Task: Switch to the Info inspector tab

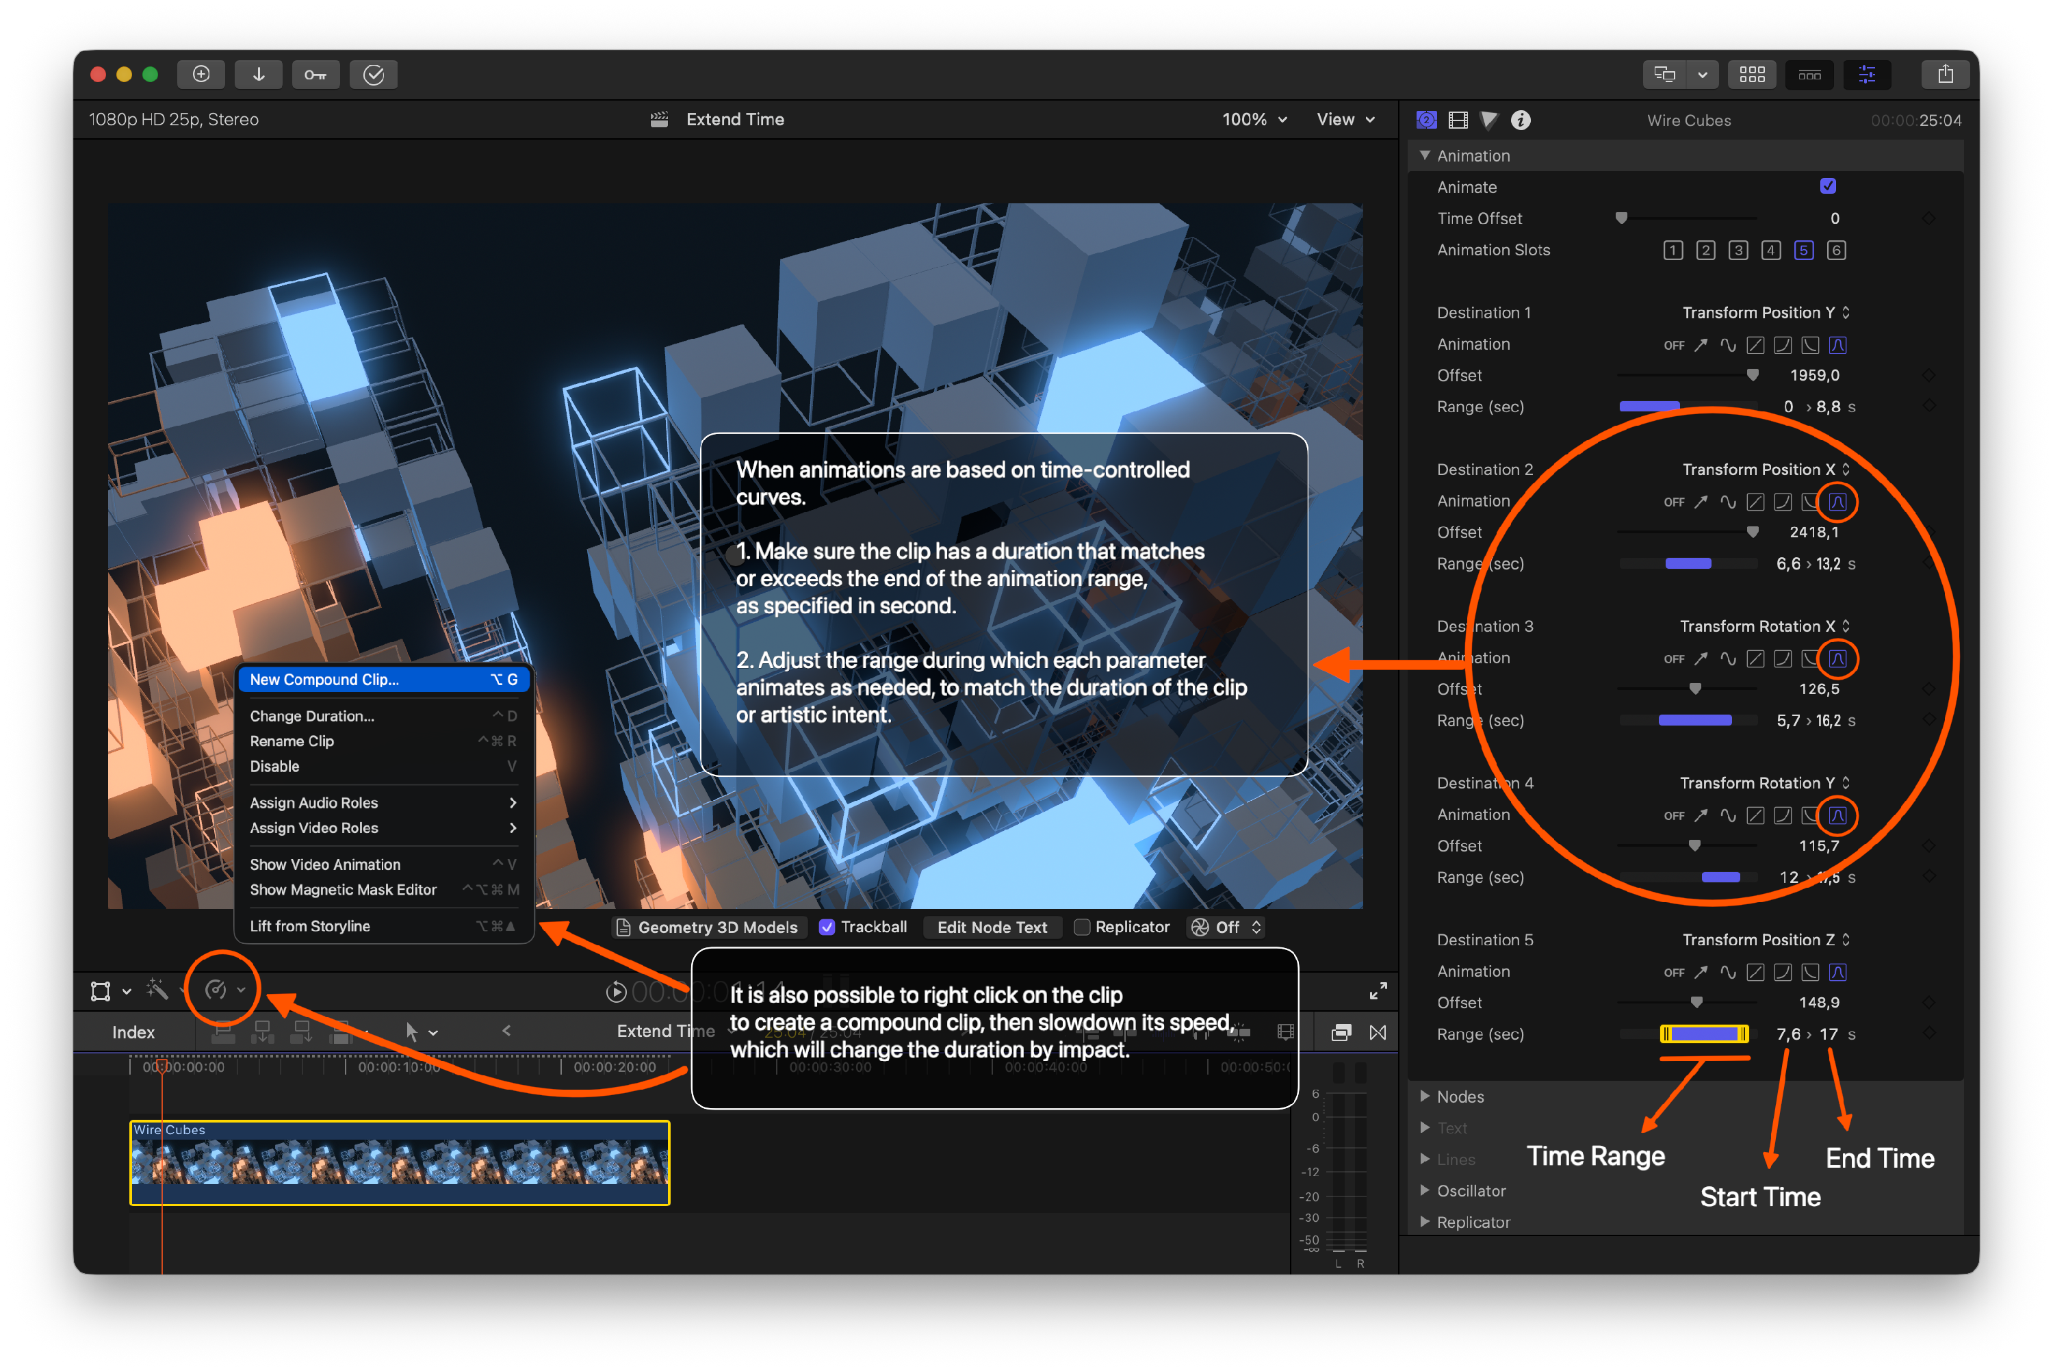Action: point(1521,120)
